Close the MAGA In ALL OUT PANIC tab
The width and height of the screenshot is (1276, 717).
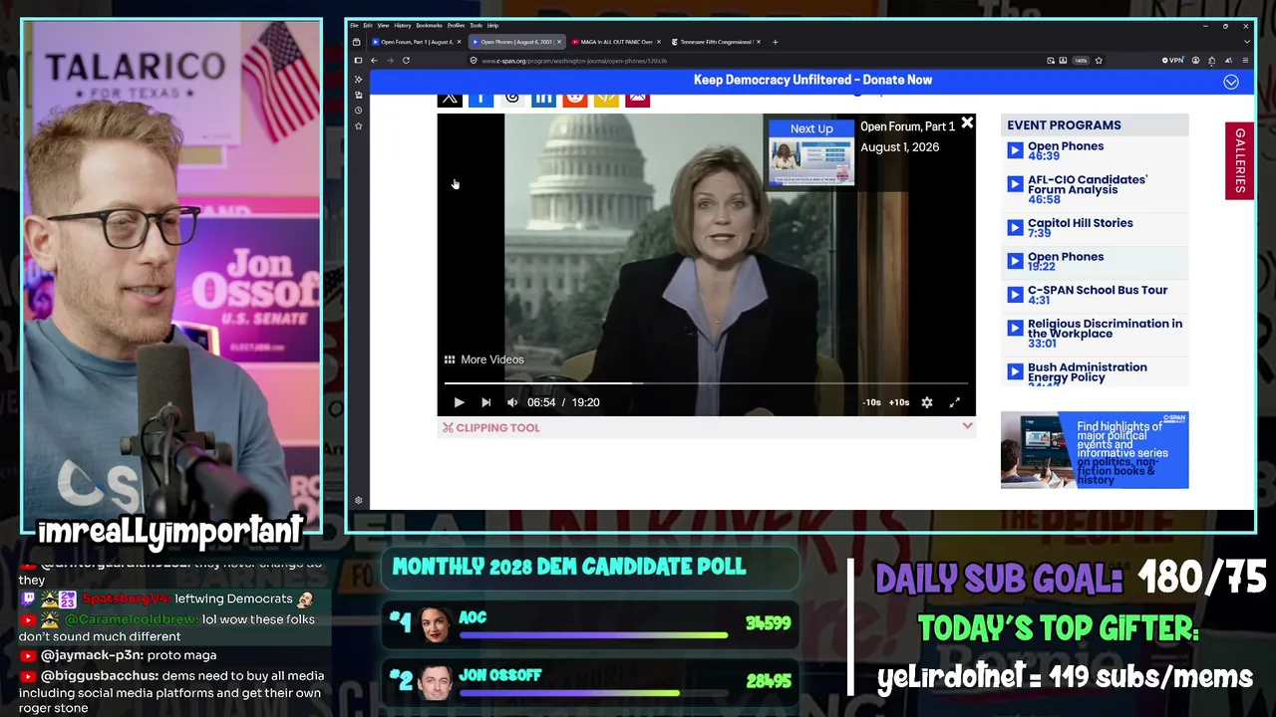point(659,42)
